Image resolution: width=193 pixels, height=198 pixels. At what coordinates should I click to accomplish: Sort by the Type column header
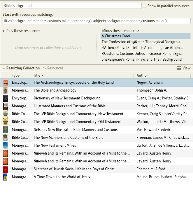pos(16,76)
